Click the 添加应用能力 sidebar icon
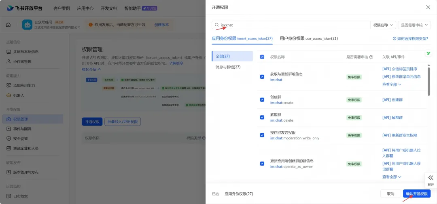Image resolution: width=437 pixels, height=204 pixels. point(8,86)
